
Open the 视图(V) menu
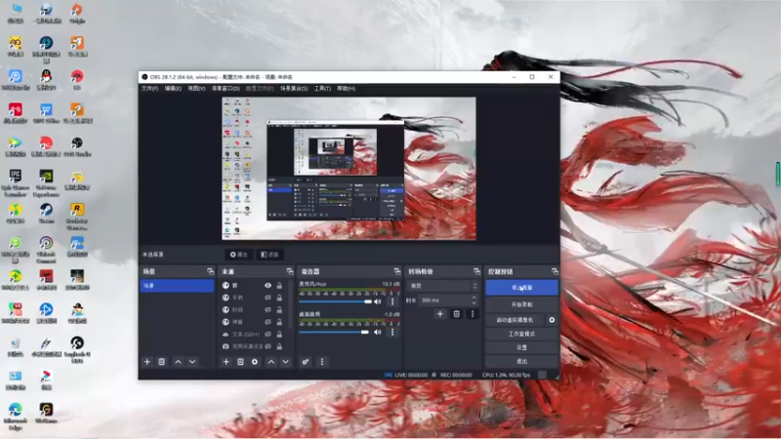[x=196, y=89]
